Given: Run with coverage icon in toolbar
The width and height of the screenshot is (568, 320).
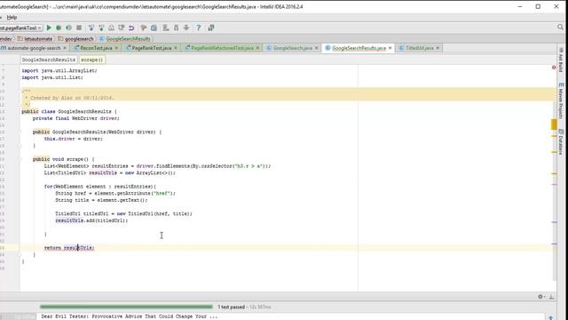Looking at the screenshot, I should click(x=68, y=28).
